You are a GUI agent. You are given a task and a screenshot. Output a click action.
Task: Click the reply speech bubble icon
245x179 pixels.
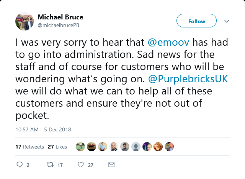[20, 165]
